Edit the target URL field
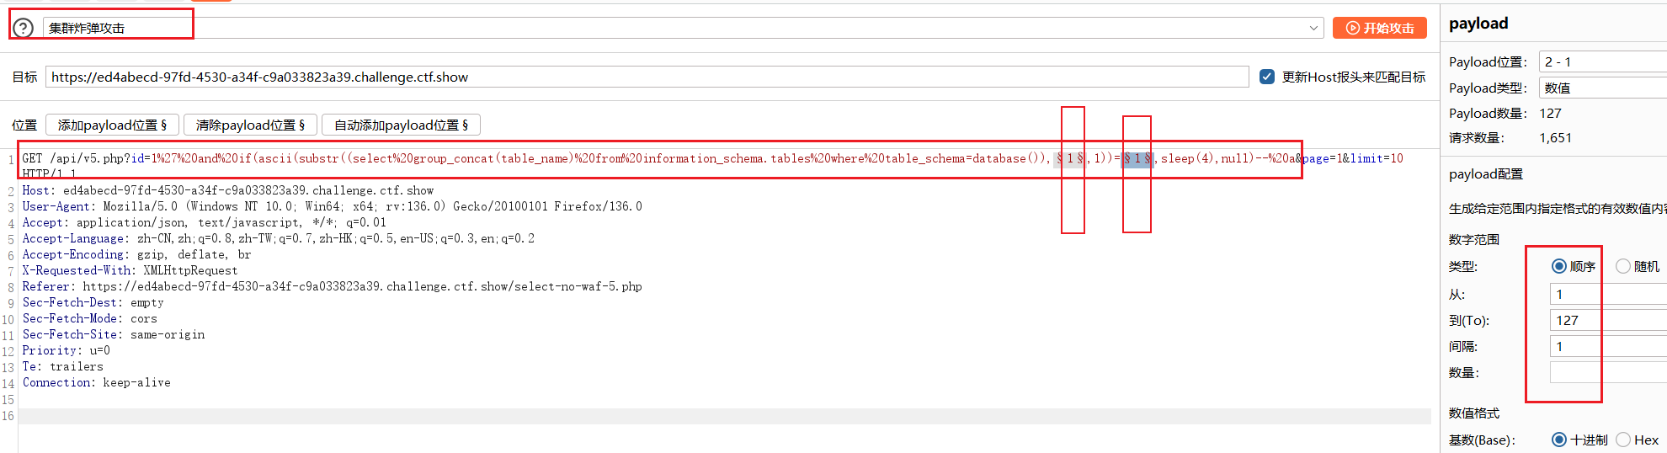 [x=647, y=77]
